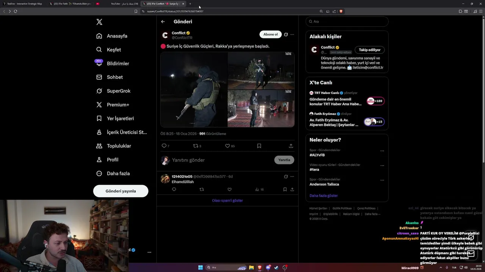Image resolution: width=485 pixels, height=272 pixels.
Task: Open the bottom-right post photo
Action: 261,108
